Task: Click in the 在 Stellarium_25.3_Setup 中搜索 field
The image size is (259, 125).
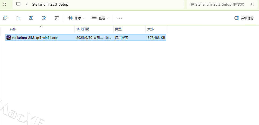Action: click(x=217, y=4)
